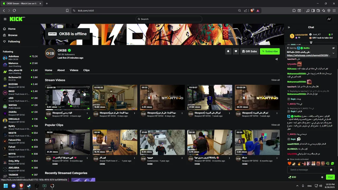
Task: Click the Brave Shields lion icon
Action: 252,11
